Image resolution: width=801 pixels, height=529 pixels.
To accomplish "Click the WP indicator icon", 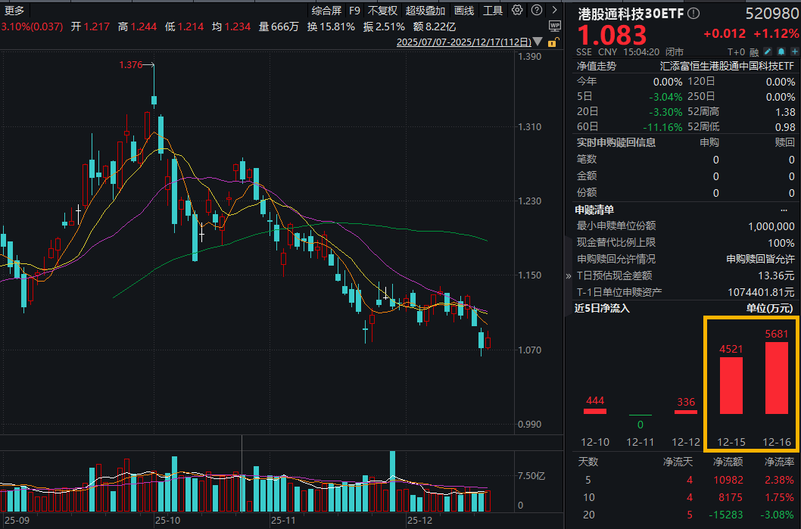I will [x=555, y=26].
